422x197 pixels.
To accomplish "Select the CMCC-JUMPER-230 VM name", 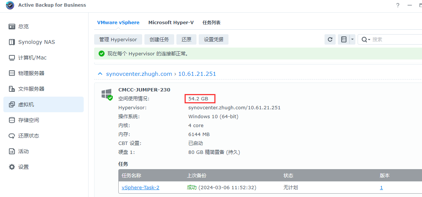I will tap(144, 90).
